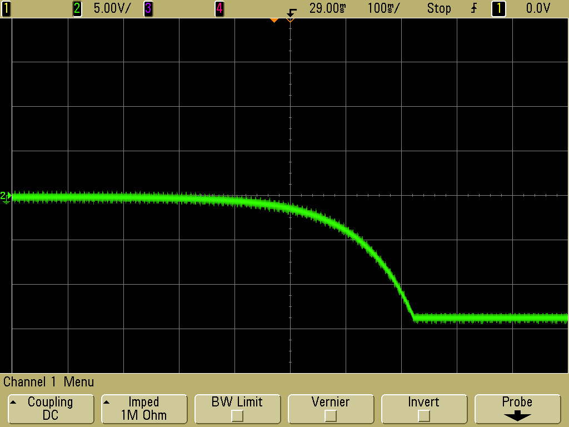Select the trigger source 1 badge
This screenshot has width=569, height=427.
[x=498, y=8]
